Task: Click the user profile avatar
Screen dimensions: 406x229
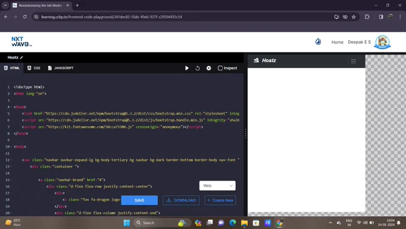Action: point(383,42)
